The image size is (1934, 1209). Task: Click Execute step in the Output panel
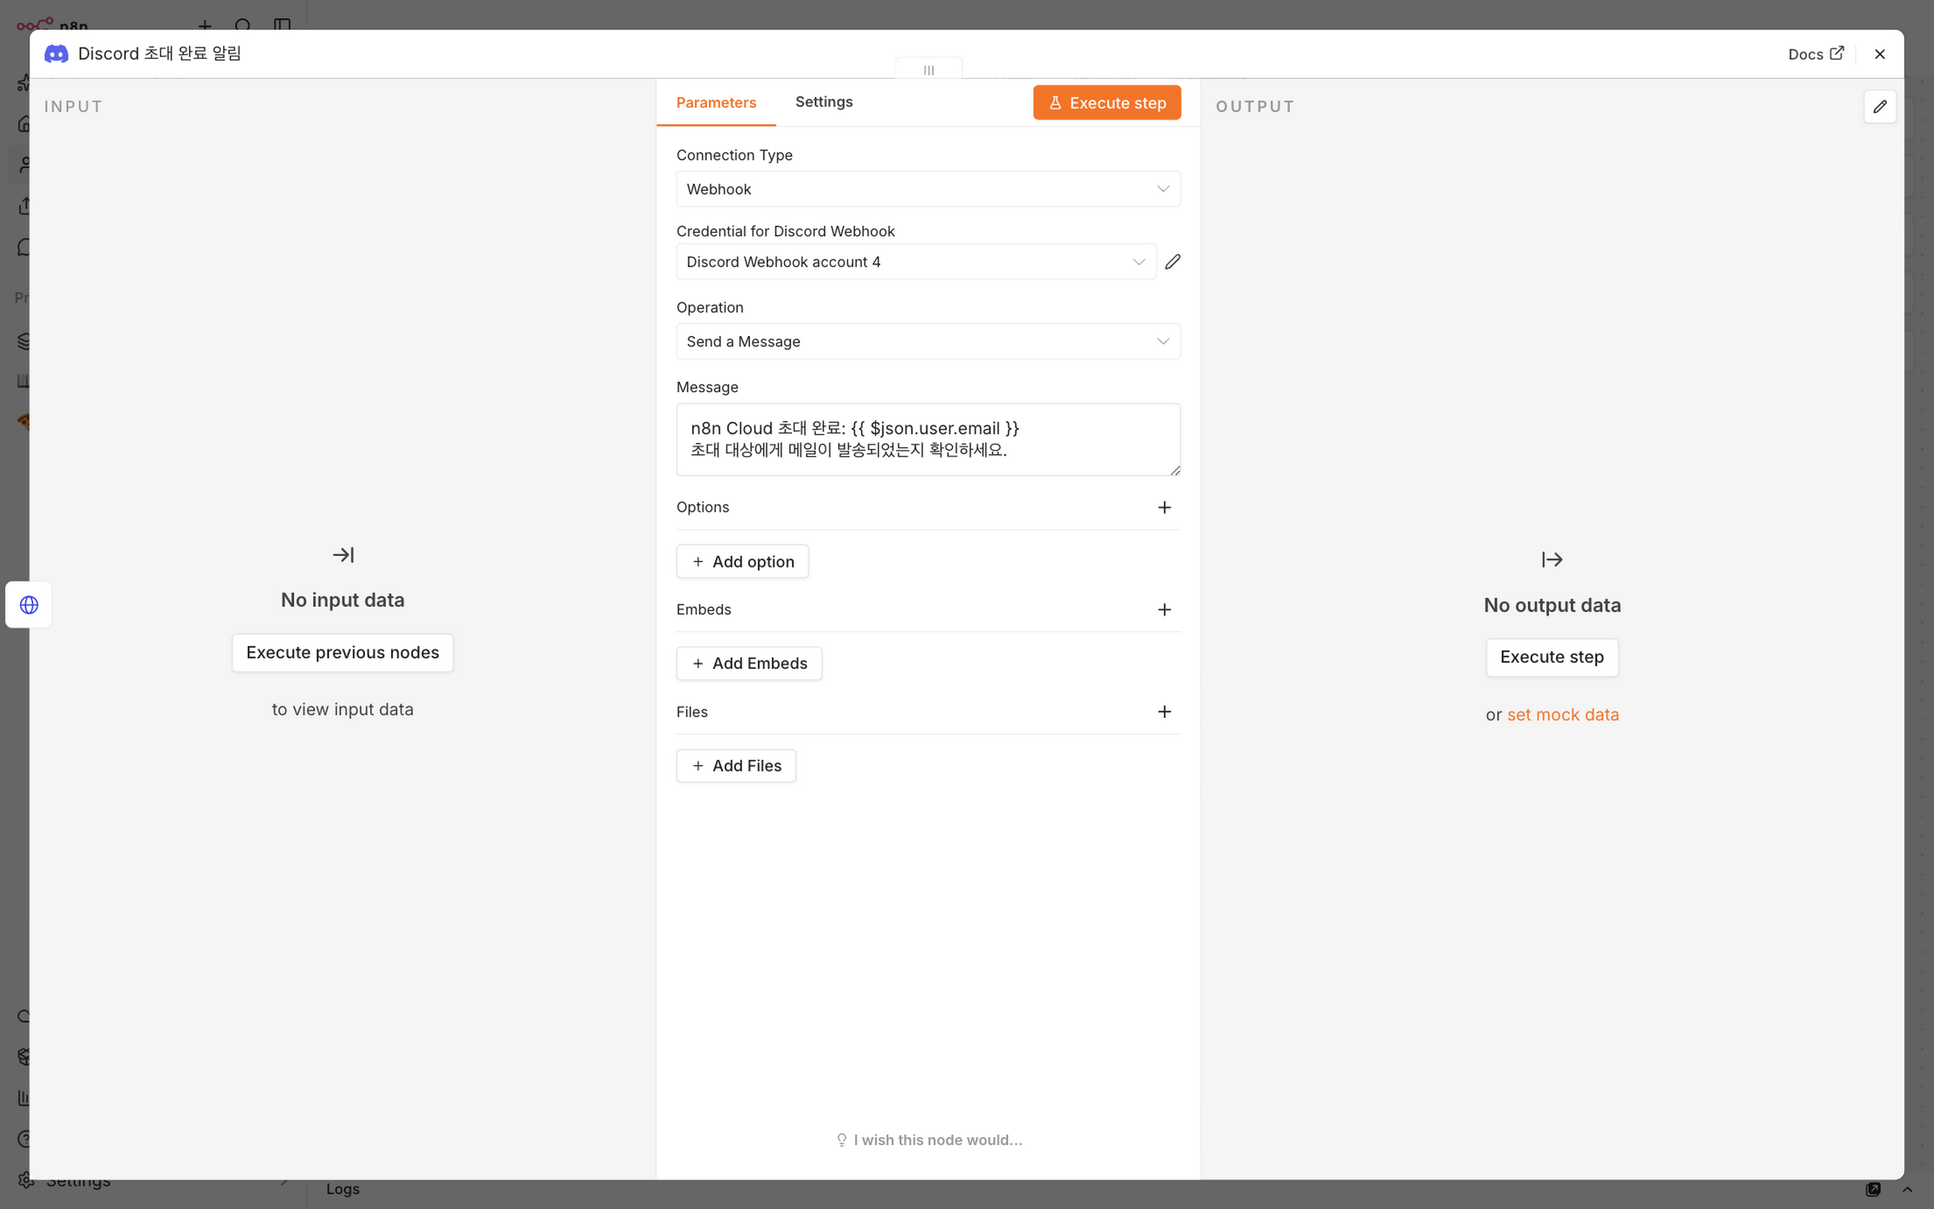(1552, 658)
